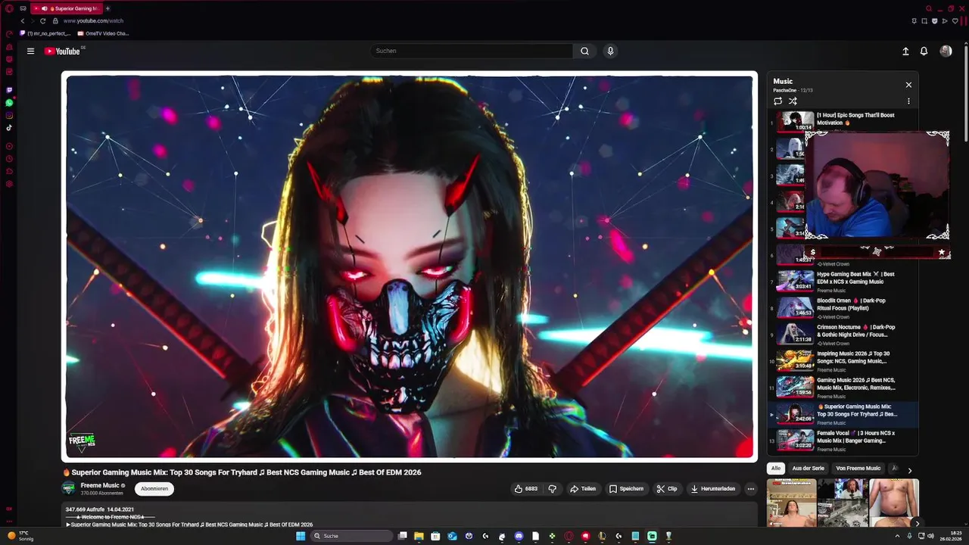
Task: Open the YouTube notifications bell
Action: (924, 51)
